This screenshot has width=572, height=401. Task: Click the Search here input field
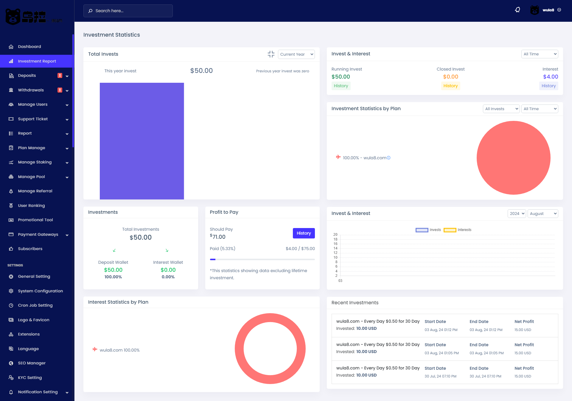[128, 11]
